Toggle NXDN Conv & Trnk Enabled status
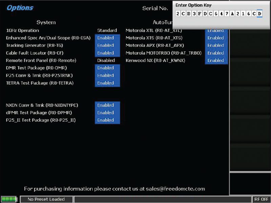Viewport: 271px width, 203px height. coord(107,105)
